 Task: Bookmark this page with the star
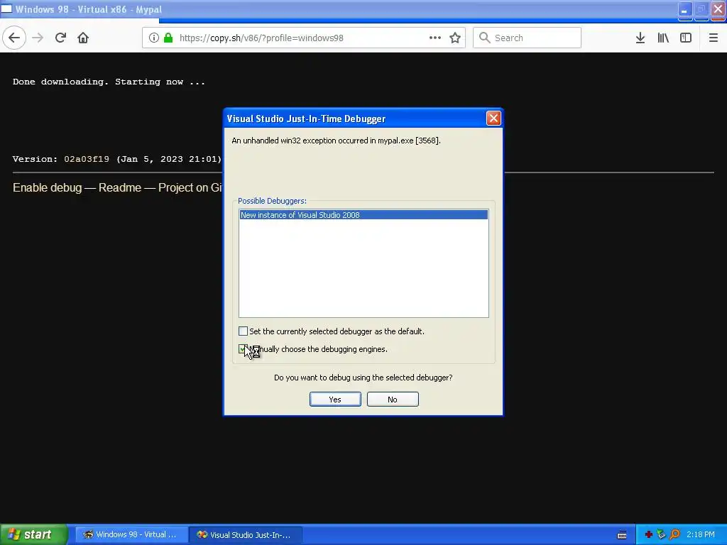(x=455, y=38)
